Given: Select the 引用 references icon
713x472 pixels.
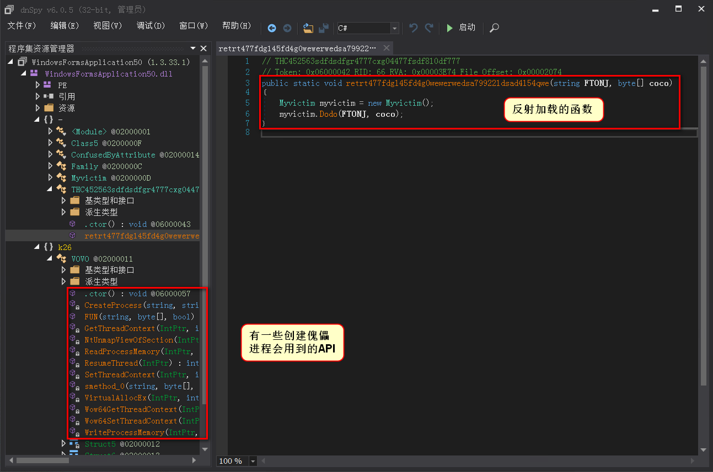Looking at the screenshot, I should 49,97.
